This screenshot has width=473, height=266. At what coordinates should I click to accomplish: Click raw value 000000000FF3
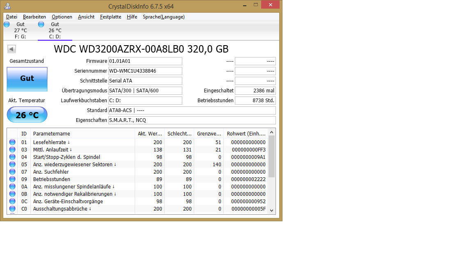coord(248,149)
